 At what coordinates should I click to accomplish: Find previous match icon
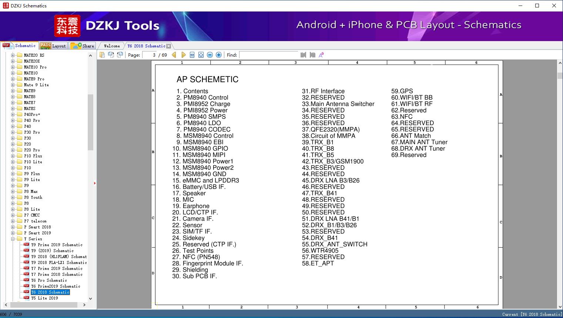tap(304, 55)
